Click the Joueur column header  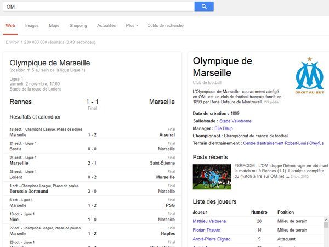200,212
